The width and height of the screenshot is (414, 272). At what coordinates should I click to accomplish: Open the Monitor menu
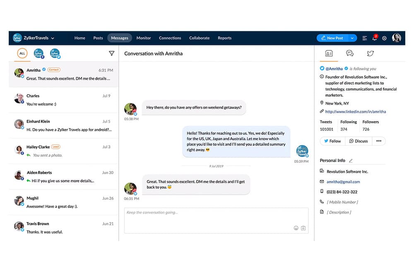(x=144, y=38)
